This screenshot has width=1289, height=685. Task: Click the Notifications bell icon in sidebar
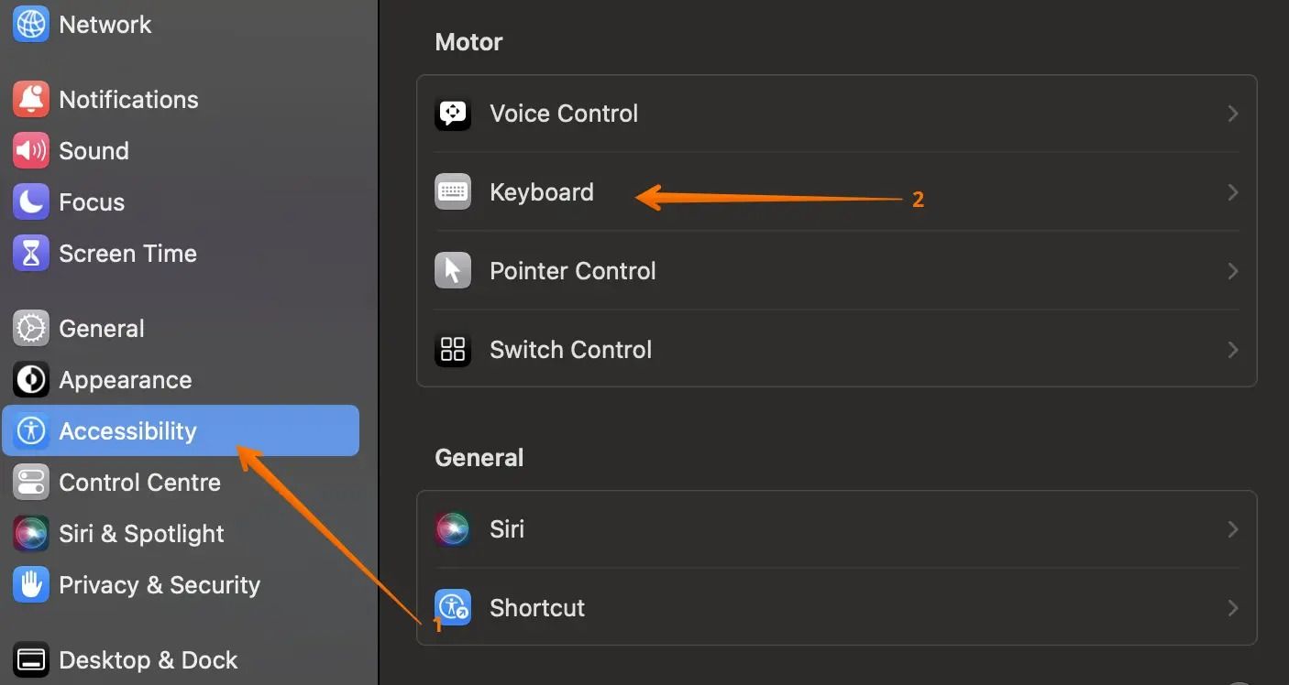tap(31, 100)
